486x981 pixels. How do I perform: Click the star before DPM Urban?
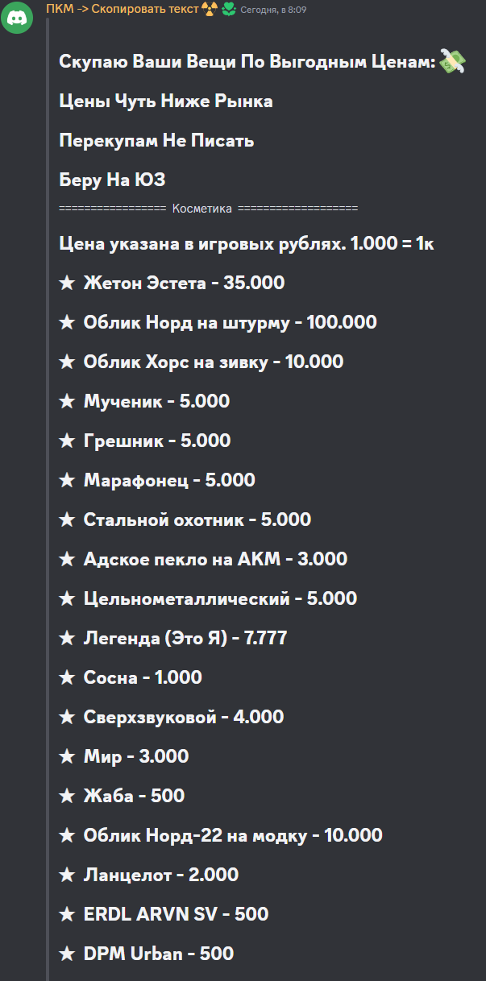[x=68, y=954]
